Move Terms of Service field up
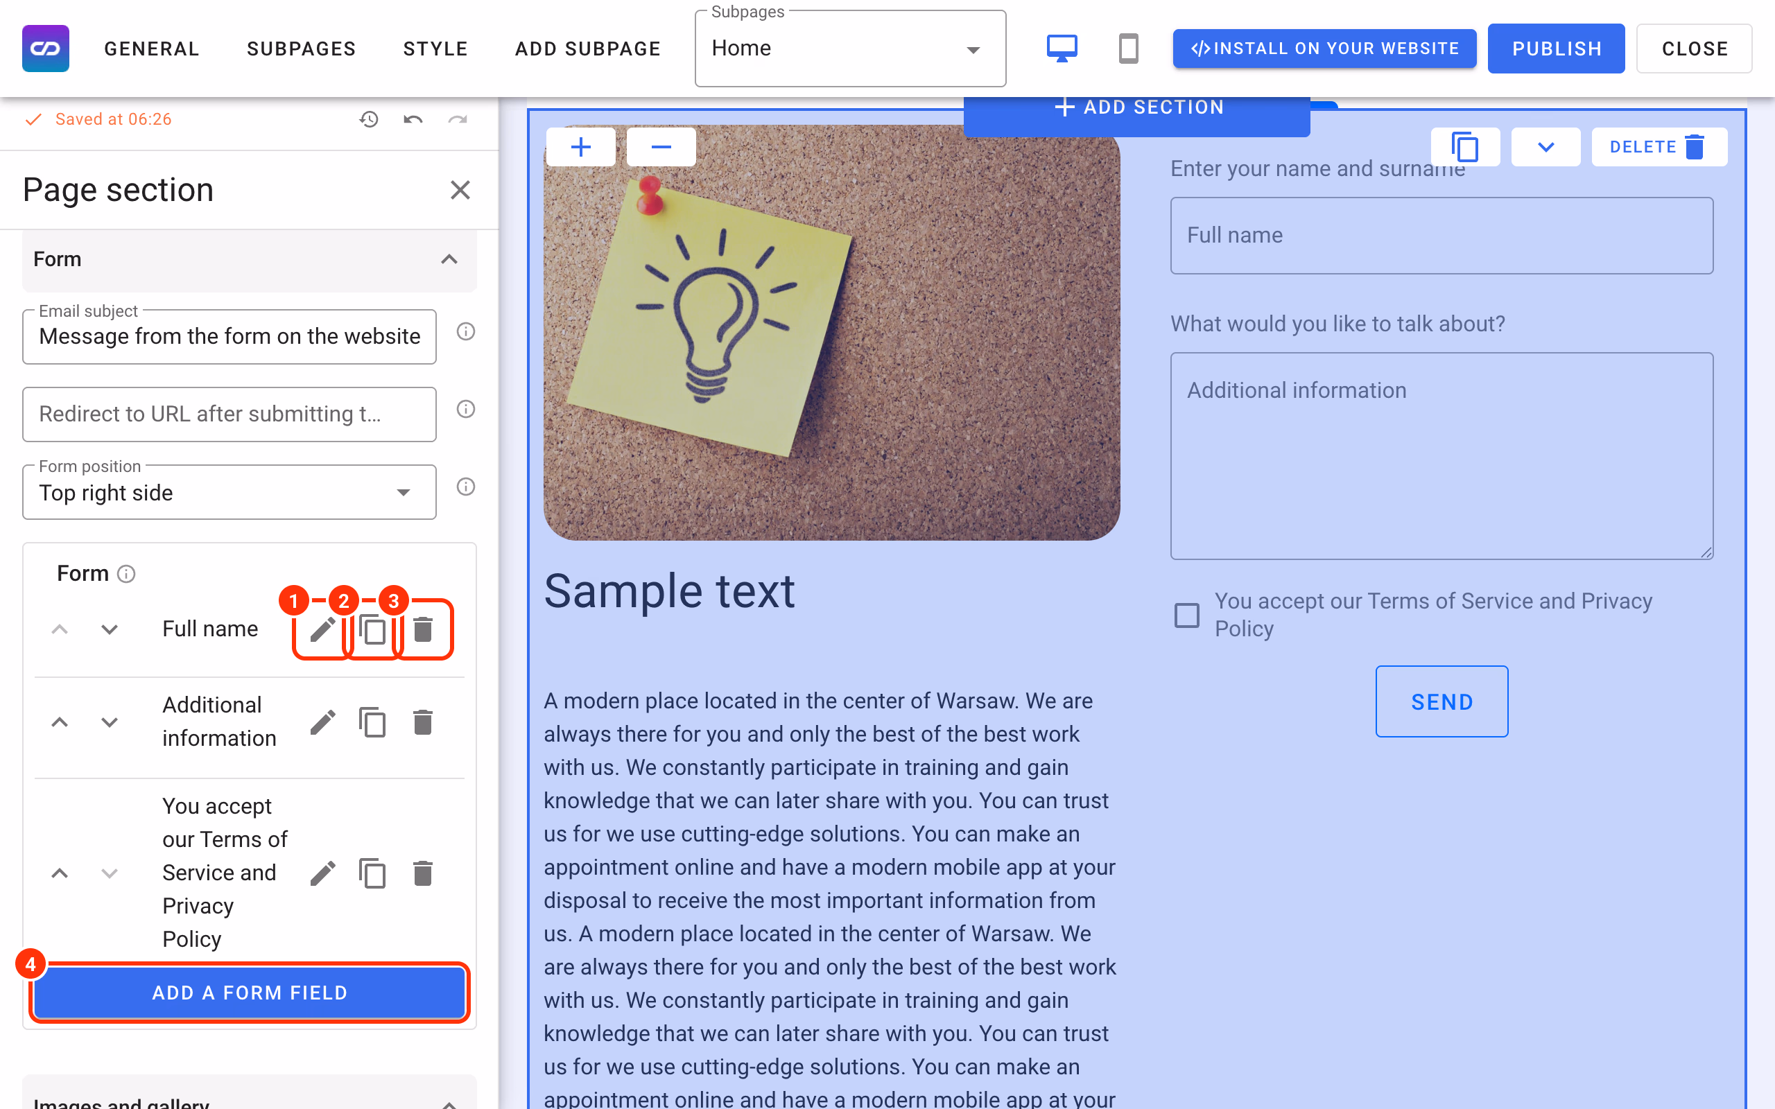 (x=60, y=873)
